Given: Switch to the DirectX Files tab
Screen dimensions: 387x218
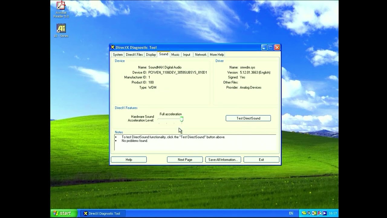Looking at the screenshot, I should pyautogui.click(x=134, y=54).
